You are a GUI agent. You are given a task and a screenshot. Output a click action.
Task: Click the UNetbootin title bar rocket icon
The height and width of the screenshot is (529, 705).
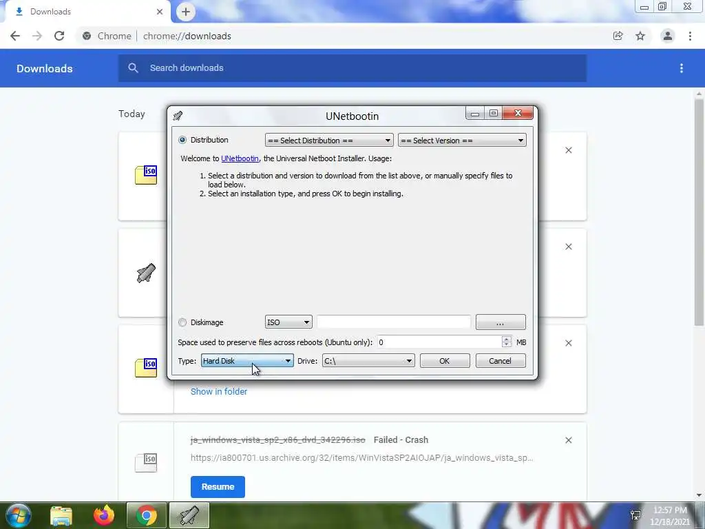(178, 116)
